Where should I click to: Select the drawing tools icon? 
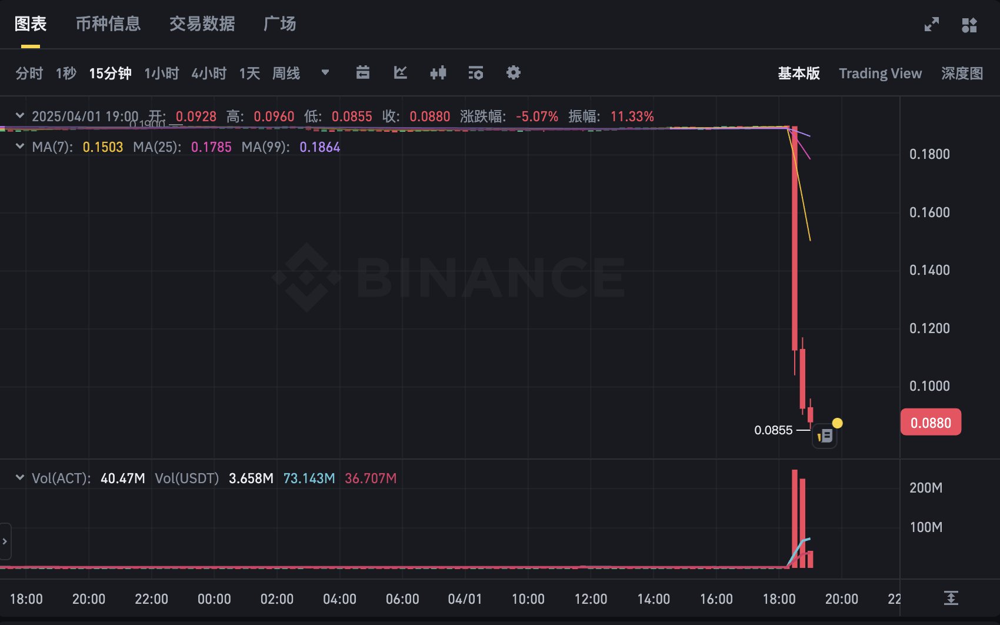click(401, 73)
